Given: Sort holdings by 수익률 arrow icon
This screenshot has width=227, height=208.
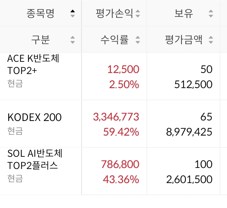Looking at the screenshot, I should click(x=138, y=40).
